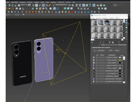Click the Render Production teapot icon
The height and width of the screenshot is (102, 136).
(104, 5)
